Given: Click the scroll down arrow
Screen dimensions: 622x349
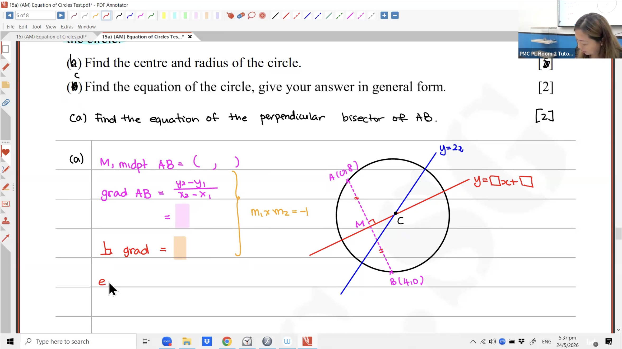Looking at the screenshot, I should pyautogui.click(x=618, y=330).
